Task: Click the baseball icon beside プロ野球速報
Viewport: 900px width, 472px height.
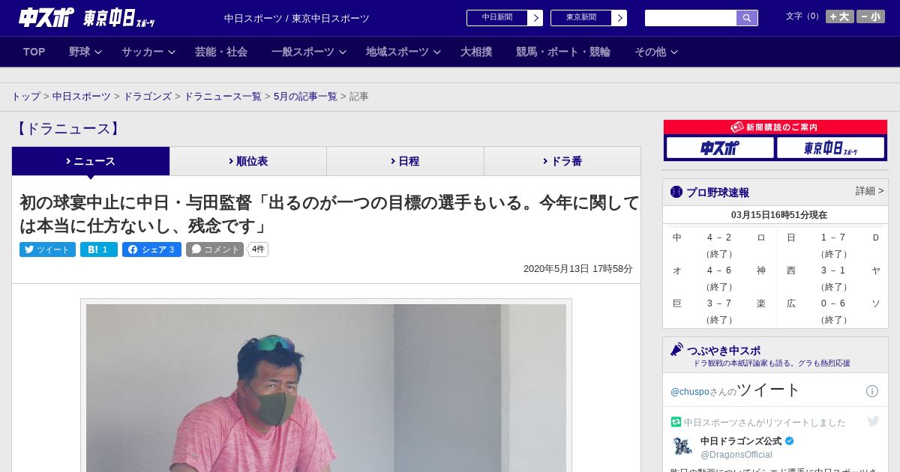Action: [x=676, y=192]
